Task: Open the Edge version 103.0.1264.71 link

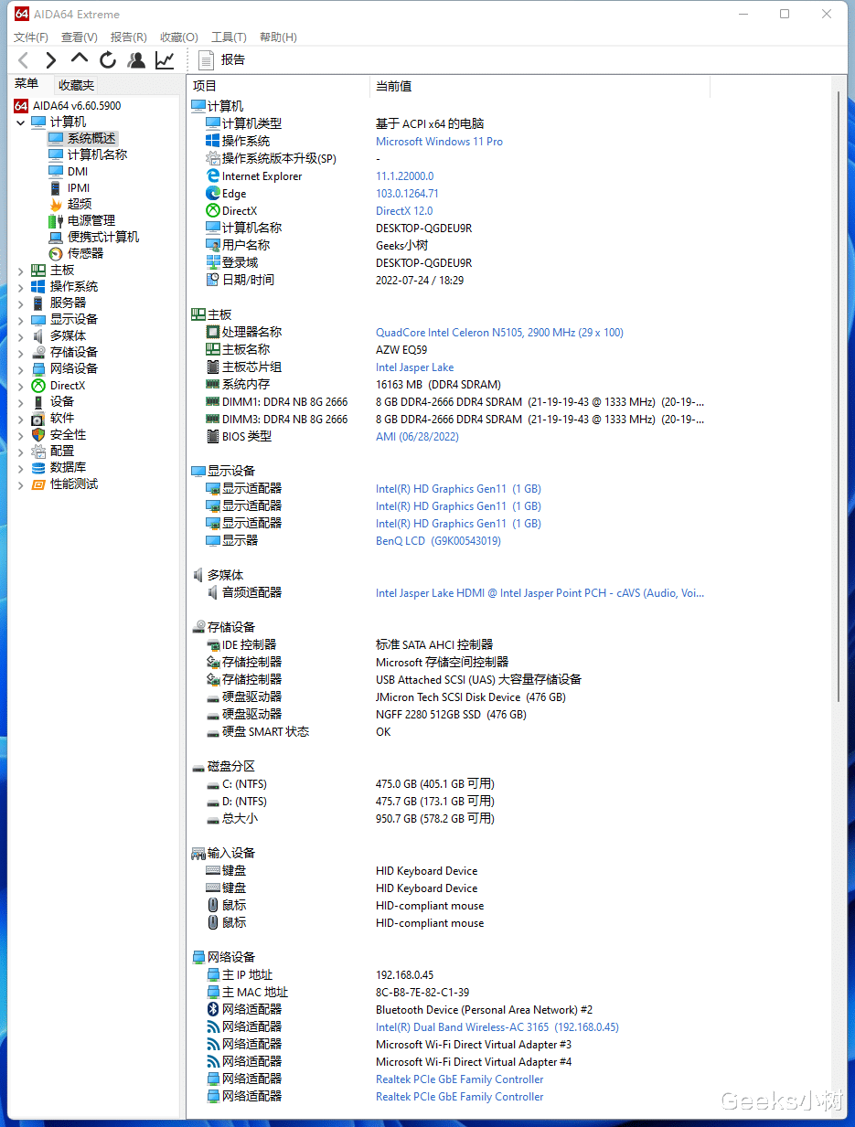Action: 407,194
